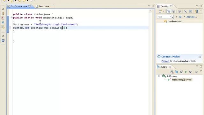Screen dimensions: 204x115
Task: Click the charAt argument in the println line
Action: (62, 28)
